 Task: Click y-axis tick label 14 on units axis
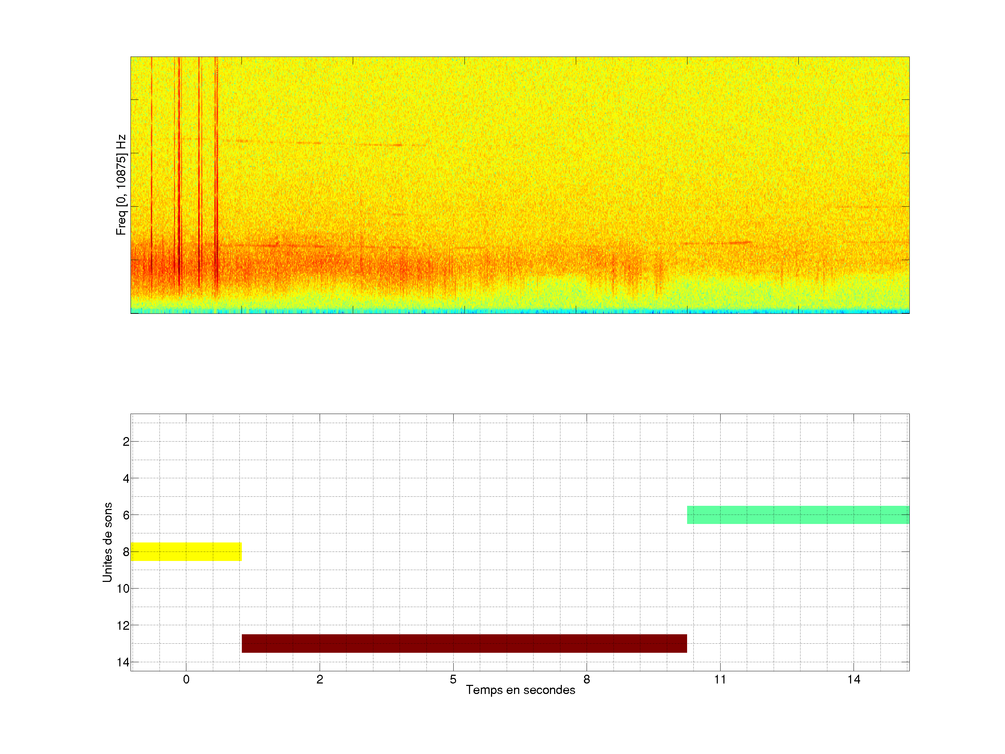[x=123, y=662]
